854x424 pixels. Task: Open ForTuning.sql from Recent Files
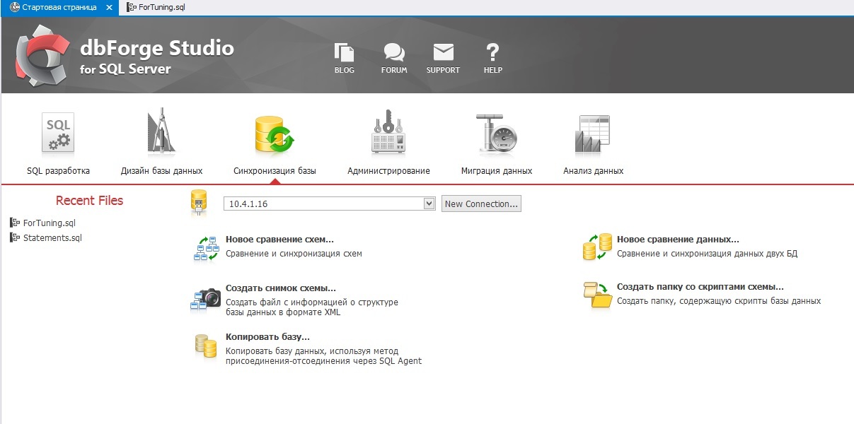coord(50,223)
